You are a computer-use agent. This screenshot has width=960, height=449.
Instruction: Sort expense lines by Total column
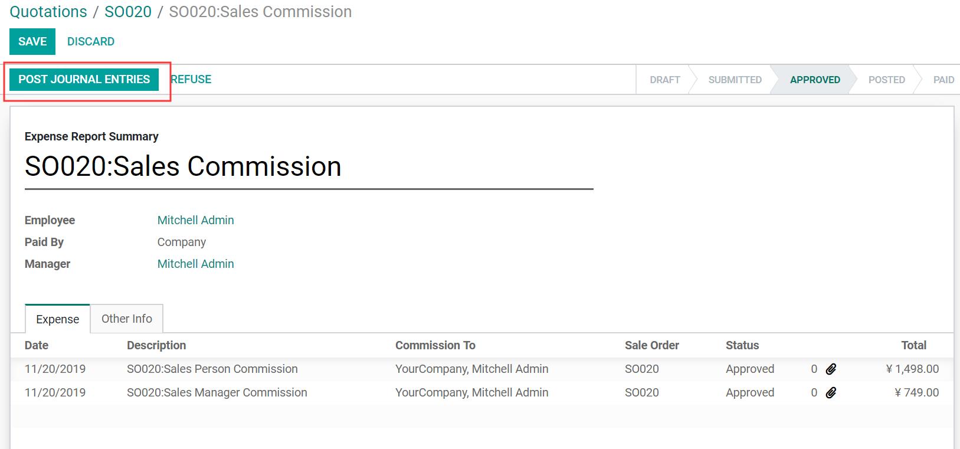pyautogui.click(x=913, y=345)
